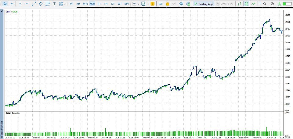
Task: Choose the equidistant channel tool
Action: point(41,4)
